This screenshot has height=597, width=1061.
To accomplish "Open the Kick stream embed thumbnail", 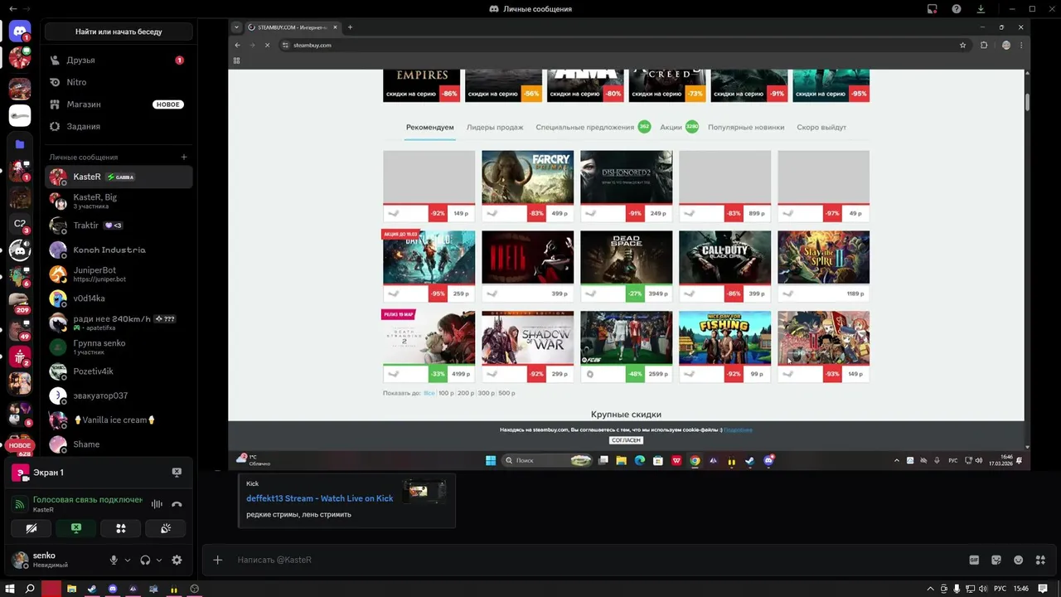I will coord(424,492).
